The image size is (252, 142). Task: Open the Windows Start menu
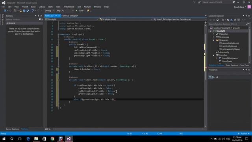(x=4, y=138)
